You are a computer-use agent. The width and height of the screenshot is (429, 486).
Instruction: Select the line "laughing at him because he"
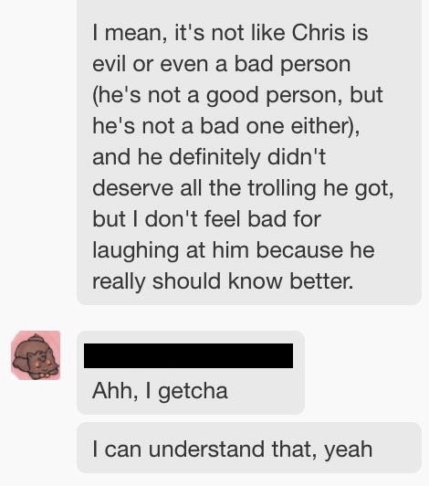click(234, 250)
